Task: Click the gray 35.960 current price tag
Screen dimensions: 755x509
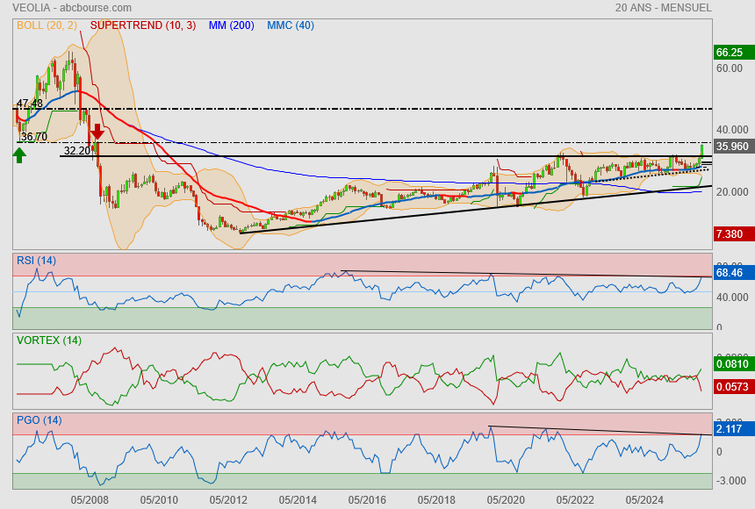Action: click(x=733, y=147)
